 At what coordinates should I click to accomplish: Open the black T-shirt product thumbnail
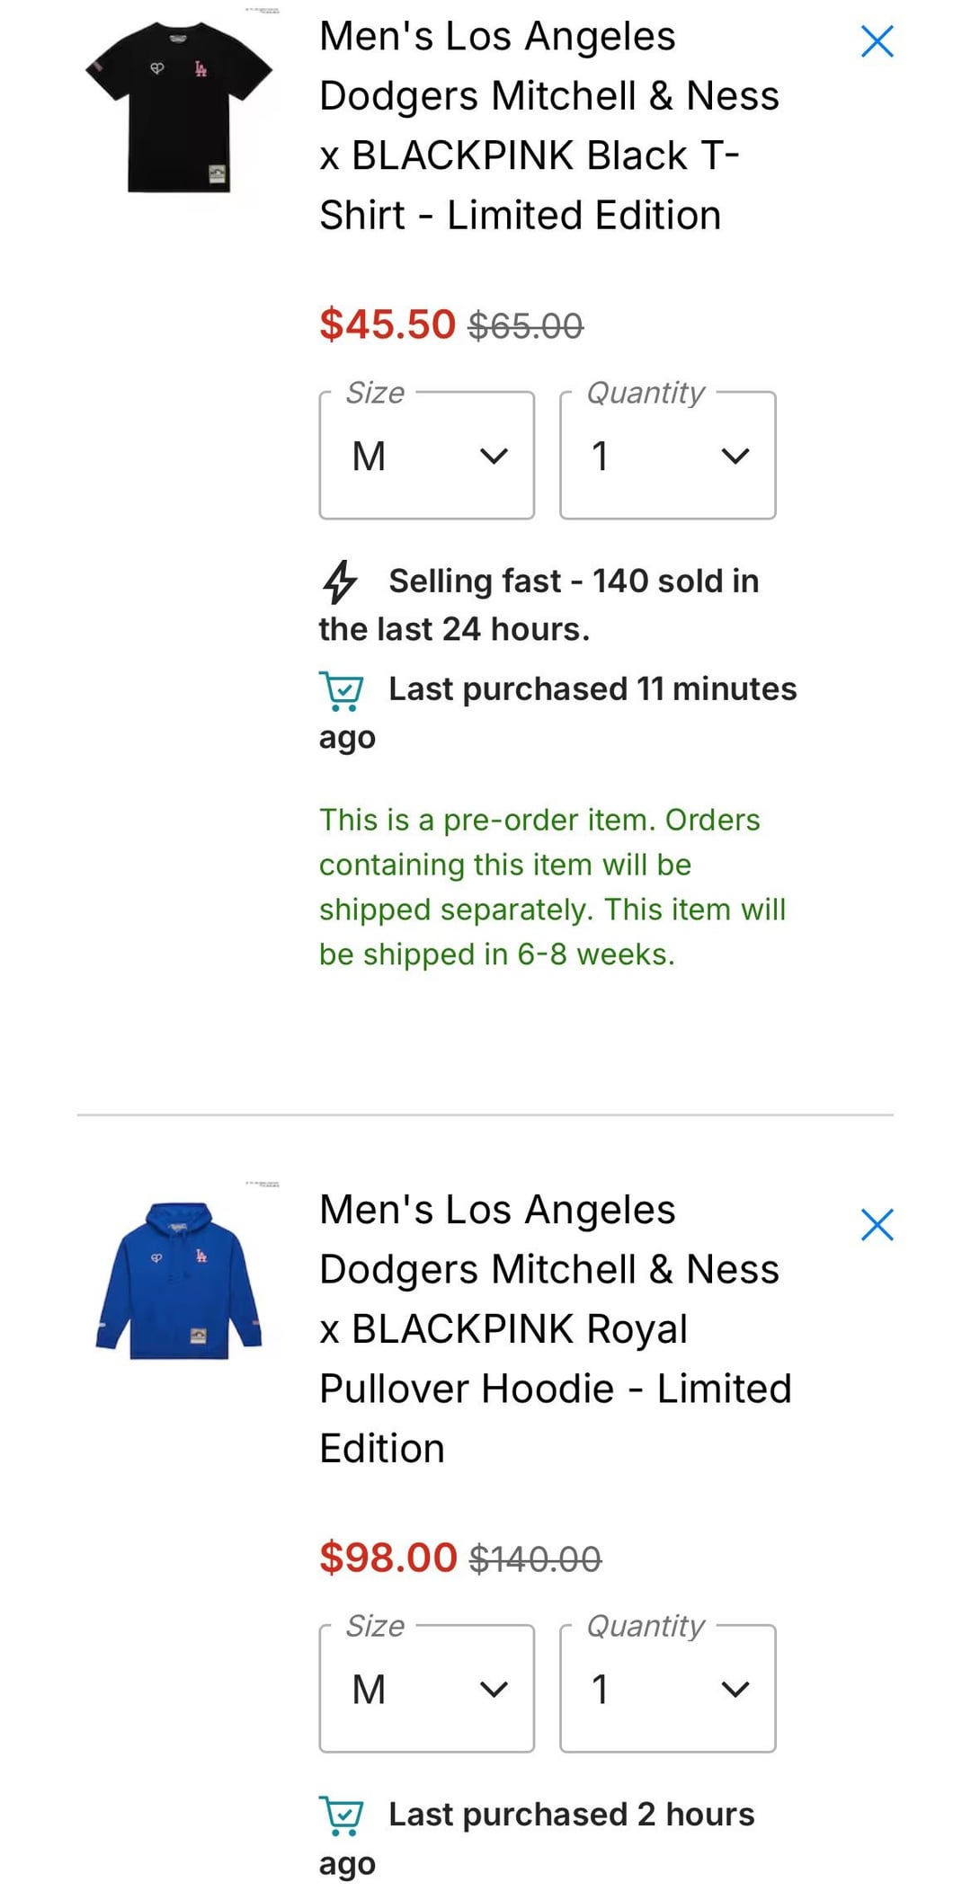[179, 107]
